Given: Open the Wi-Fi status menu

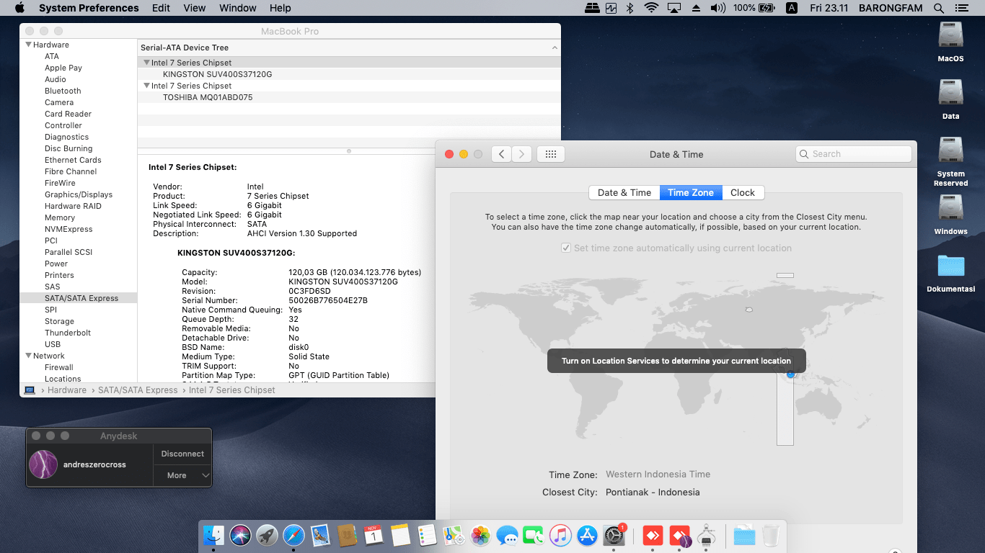Looking at the screenshot, I should (652, 8).
